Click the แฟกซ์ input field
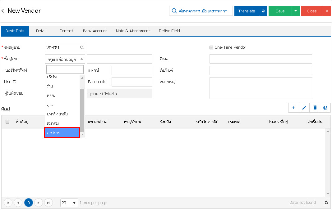The image size is (332, 210). click(x=132, y=70)
